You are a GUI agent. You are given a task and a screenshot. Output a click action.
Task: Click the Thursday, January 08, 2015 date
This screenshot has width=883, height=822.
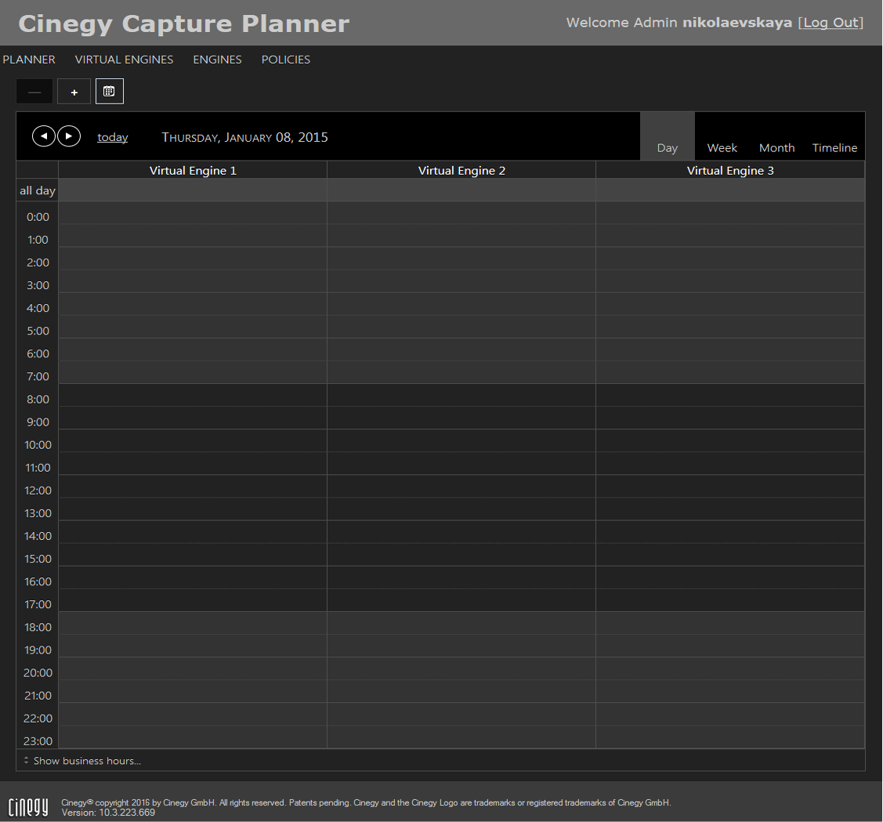(244, 137)
